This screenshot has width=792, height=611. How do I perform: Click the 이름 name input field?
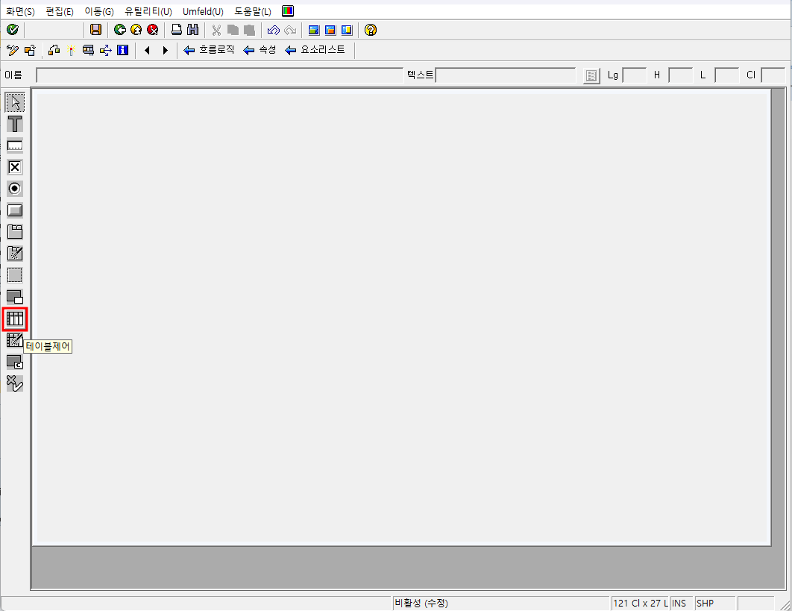pos(220,75)
